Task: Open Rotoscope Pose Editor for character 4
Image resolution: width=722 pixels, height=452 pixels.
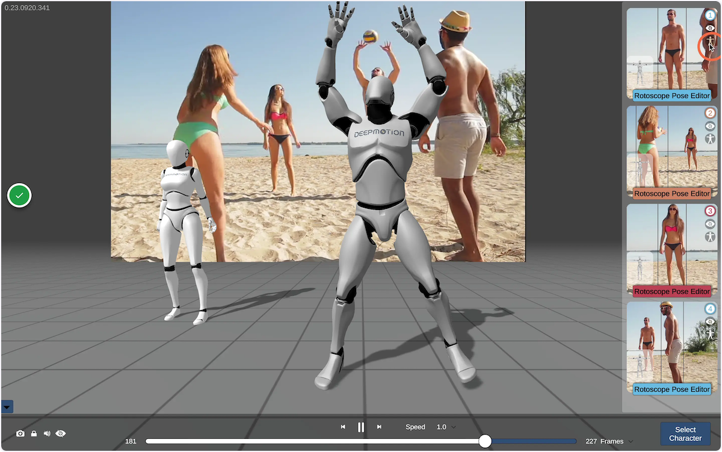Action: click(x=672, y=389)
